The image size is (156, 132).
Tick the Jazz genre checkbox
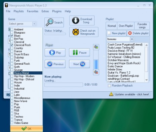(12, 92)
